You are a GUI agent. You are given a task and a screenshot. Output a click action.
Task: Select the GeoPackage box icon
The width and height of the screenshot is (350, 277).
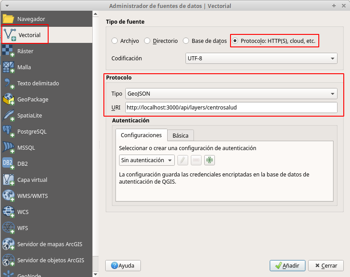pyautogui.click(x=8, y=99)
